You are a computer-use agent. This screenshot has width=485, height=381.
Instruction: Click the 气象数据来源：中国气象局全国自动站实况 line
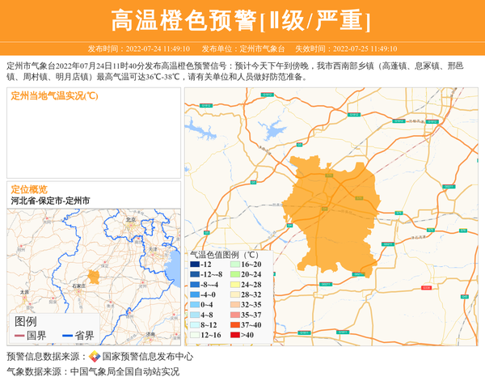click(x=93, y=371)
